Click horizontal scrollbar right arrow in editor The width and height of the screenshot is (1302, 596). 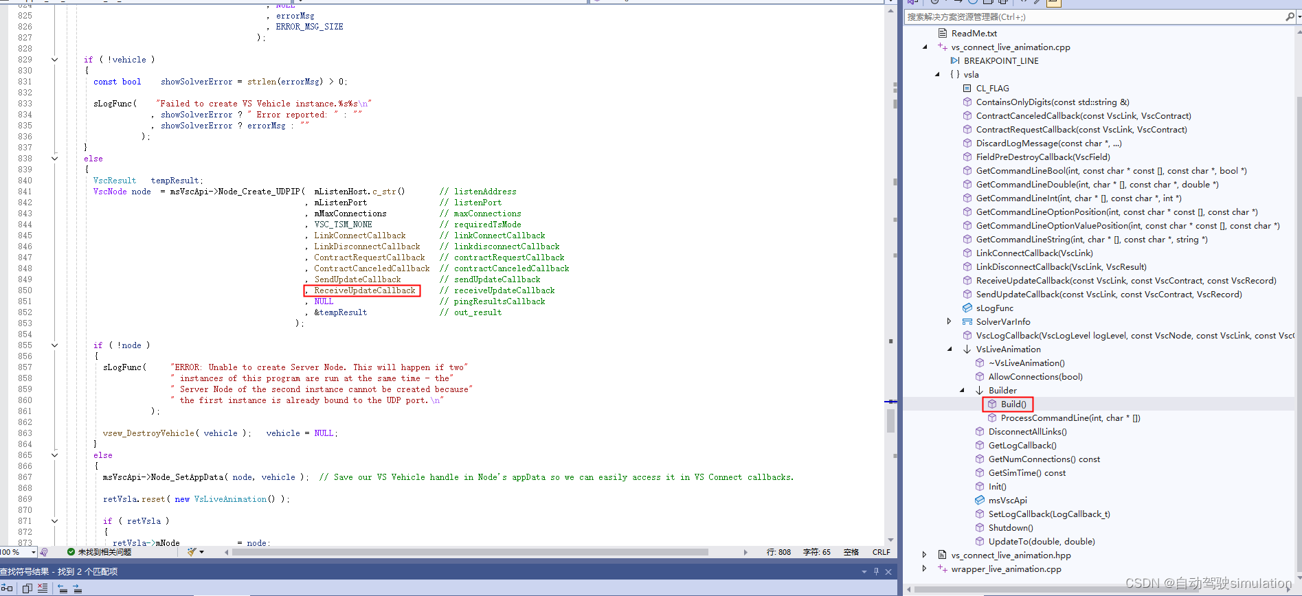pos(745,552)
